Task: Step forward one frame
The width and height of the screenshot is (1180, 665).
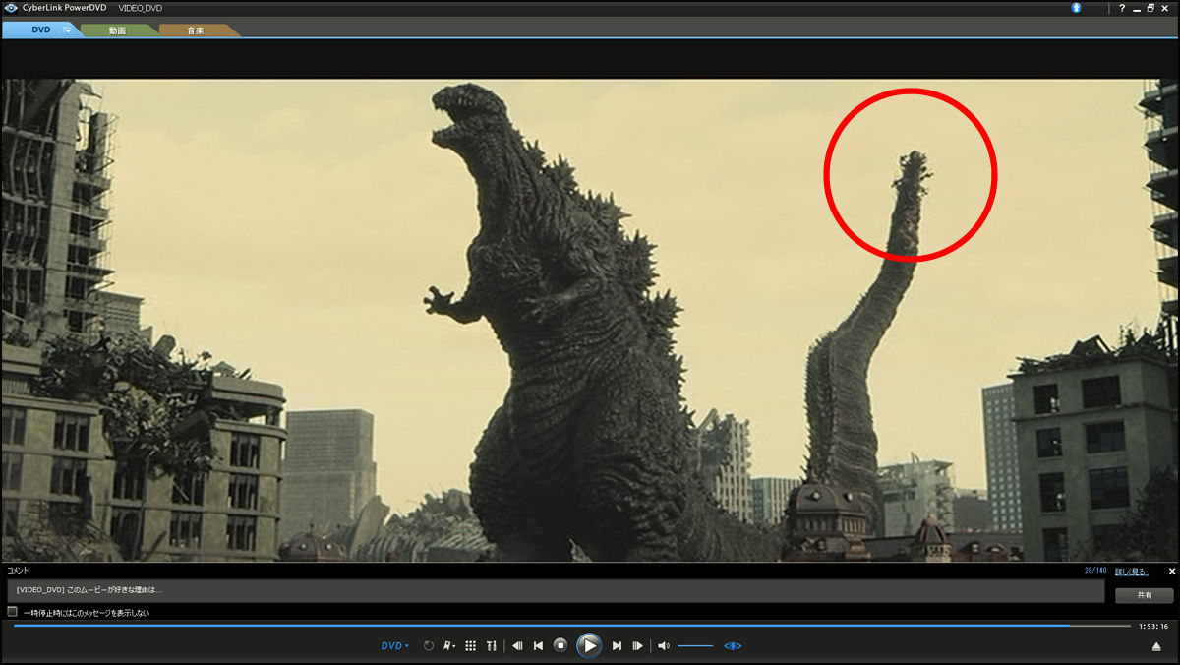Action: pyautogui.click(x=637, y=645)
